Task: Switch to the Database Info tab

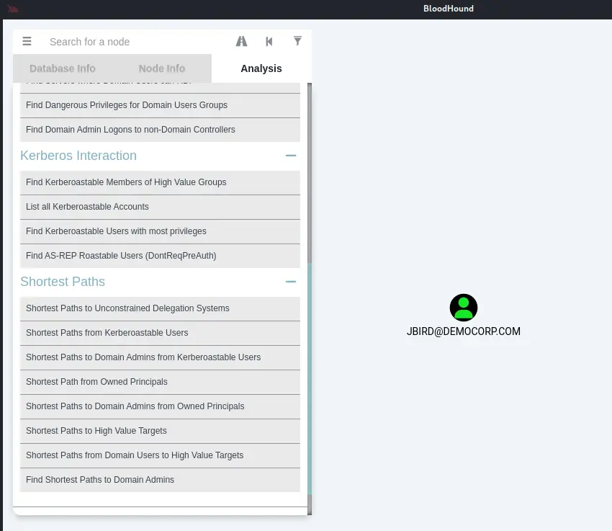Action: [63, 68]
